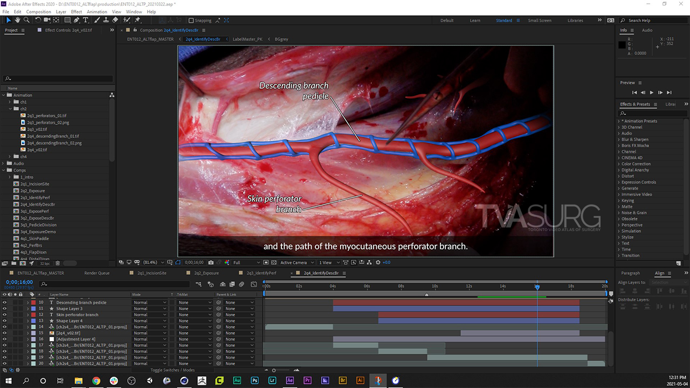Hide the Descending branch pedicle layer
The width and height of the screenshot is (690, 388).
[x=4, y=302]
